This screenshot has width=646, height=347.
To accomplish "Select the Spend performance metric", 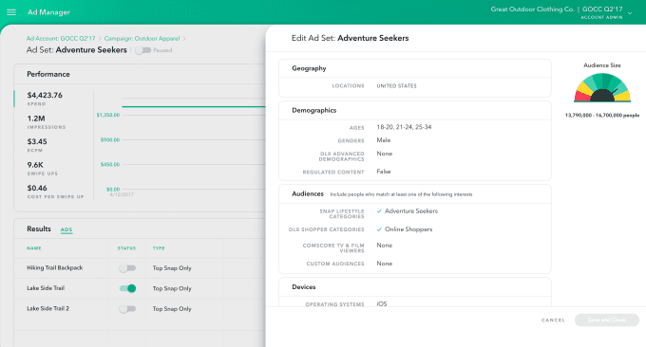I will click(x=45, y=99).
